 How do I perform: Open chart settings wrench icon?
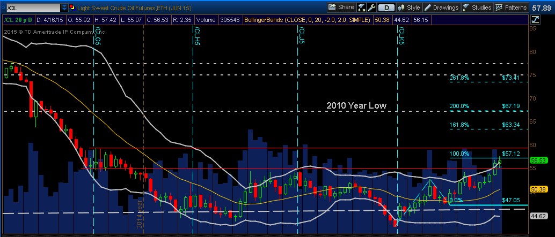pyautogui.click(x=371, y=7)
